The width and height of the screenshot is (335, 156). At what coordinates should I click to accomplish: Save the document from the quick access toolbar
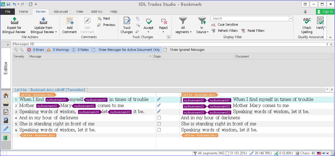(8, 4)
